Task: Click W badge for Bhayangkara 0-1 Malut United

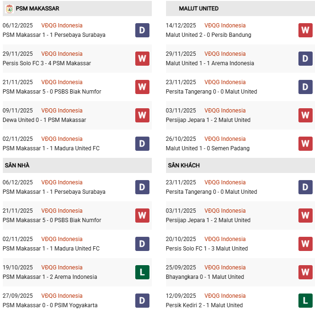Action: coord(306,272)
